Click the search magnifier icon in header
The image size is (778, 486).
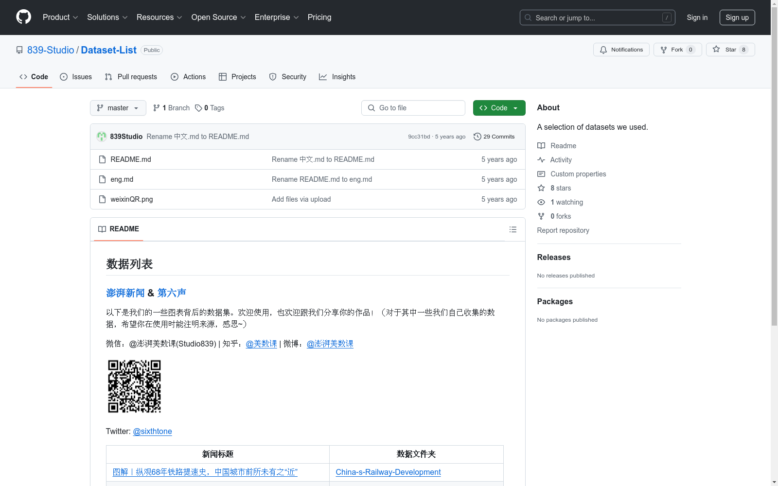click(528, 17)
